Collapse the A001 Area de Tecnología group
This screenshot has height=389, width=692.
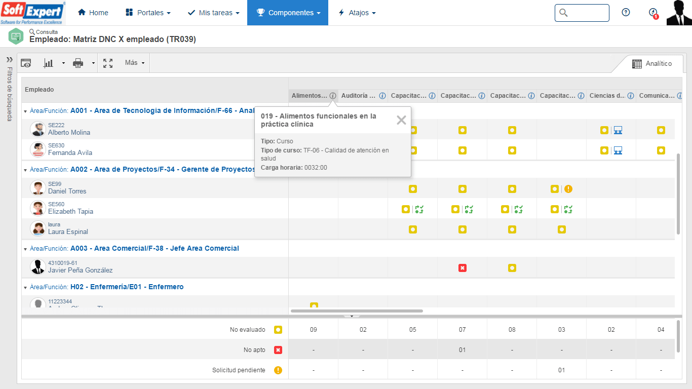point(25,111)
